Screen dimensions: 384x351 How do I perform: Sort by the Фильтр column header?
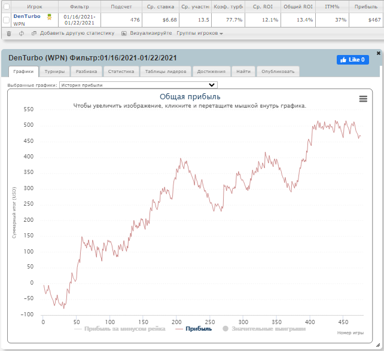tap(80, 7)
